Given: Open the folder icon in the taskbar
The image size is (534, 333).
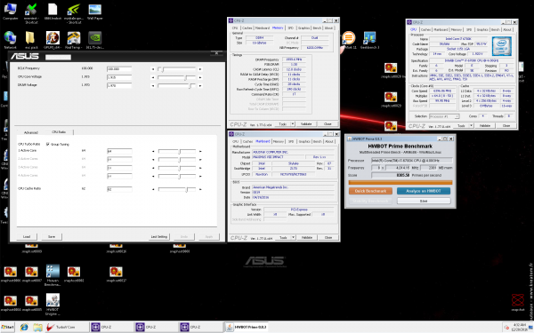Looking at the screenshot, I should (x=37, y=327).
